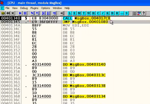Restart the program with the rewind icon
150x104 pixels.
pos(8,13)
